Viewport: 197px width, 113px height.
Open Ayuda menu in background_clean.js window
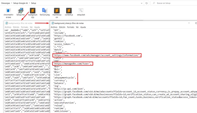[x=83, y=27]
